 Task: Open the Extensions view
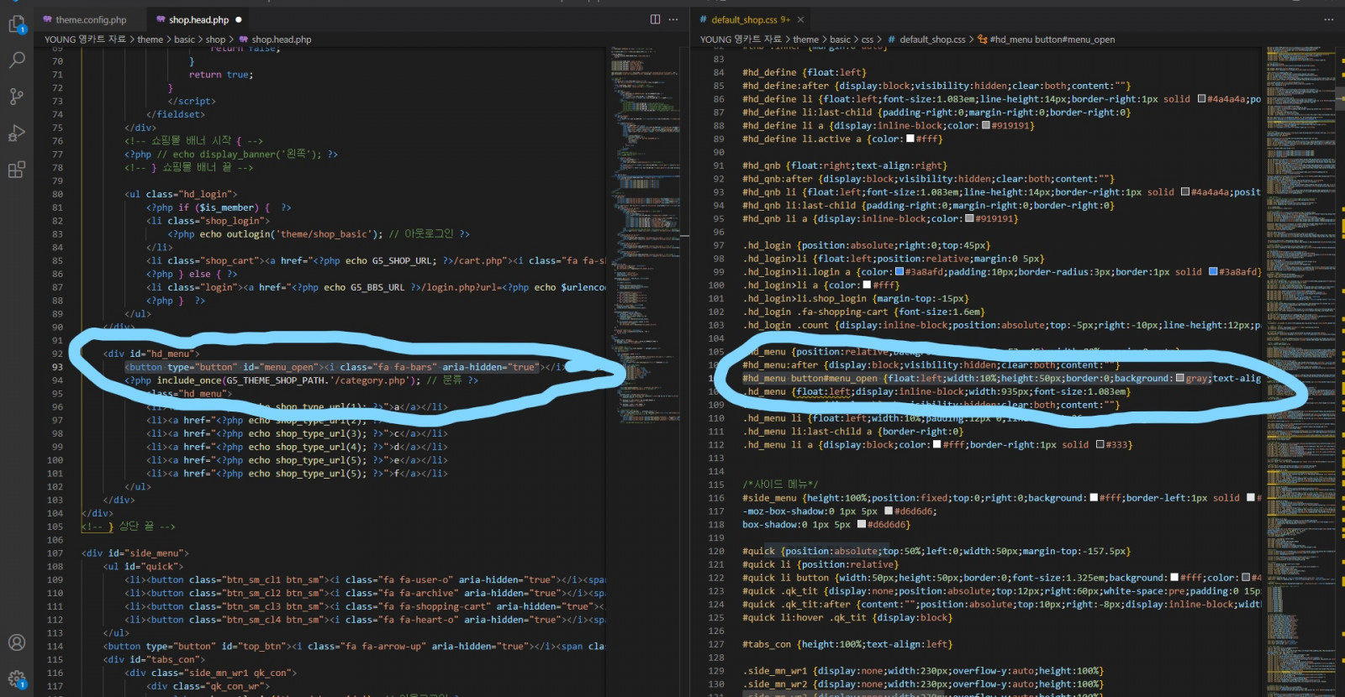[x=17, y=170]
